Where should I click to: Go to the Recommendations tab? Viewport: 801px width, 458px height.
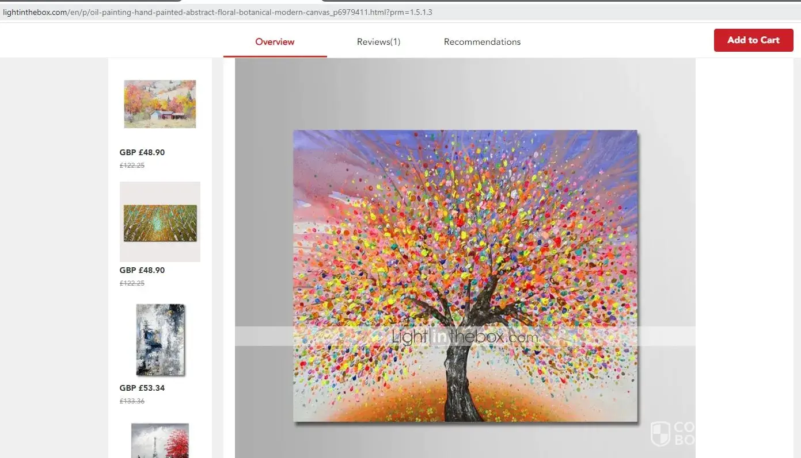(x=482, y=42)
